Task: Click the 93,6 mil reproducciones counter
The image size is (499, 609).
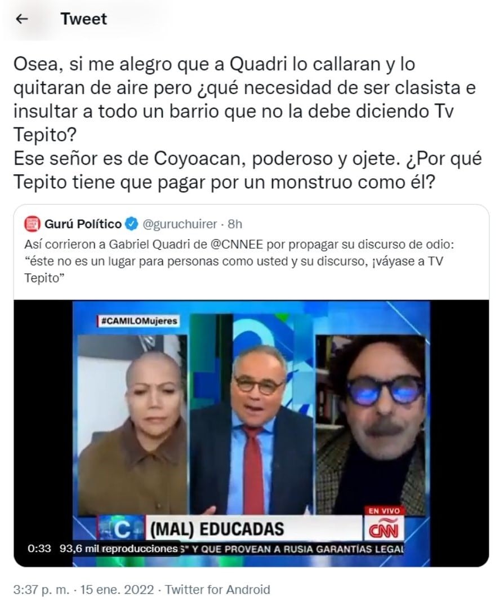Action: (118, 549)
